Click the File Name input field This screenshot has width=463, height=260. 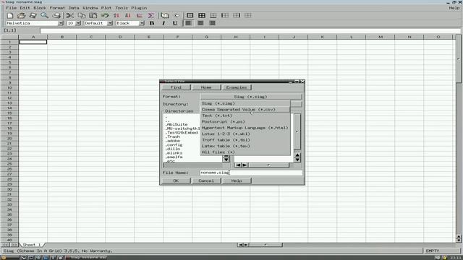251,173
